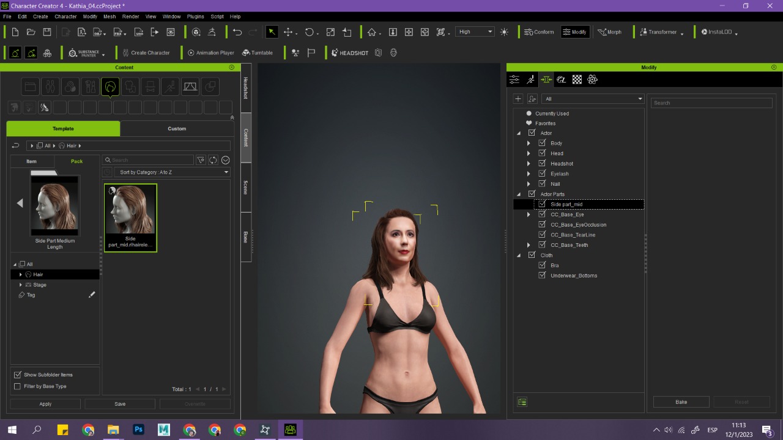The width and height of the screenshot is (783, 440).
Task: Open the Attribute sliders tab in Modify
Action: [x=514, y=79]
